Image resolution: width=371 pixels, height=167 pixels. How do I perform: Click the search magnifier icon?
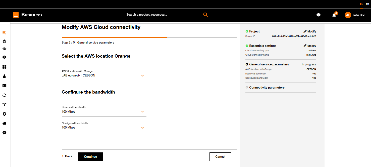pyautogui.click(x=205, y=15)
